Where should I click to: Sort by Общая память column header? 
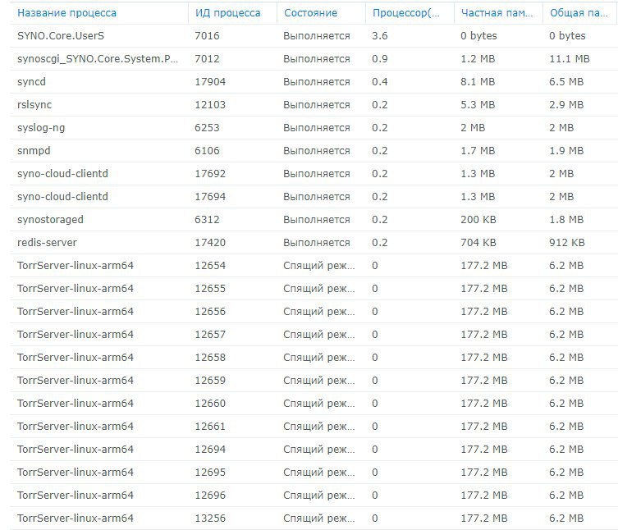[x=579, y=13]
